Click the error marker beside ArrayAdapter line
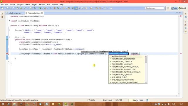 [7, 54]
